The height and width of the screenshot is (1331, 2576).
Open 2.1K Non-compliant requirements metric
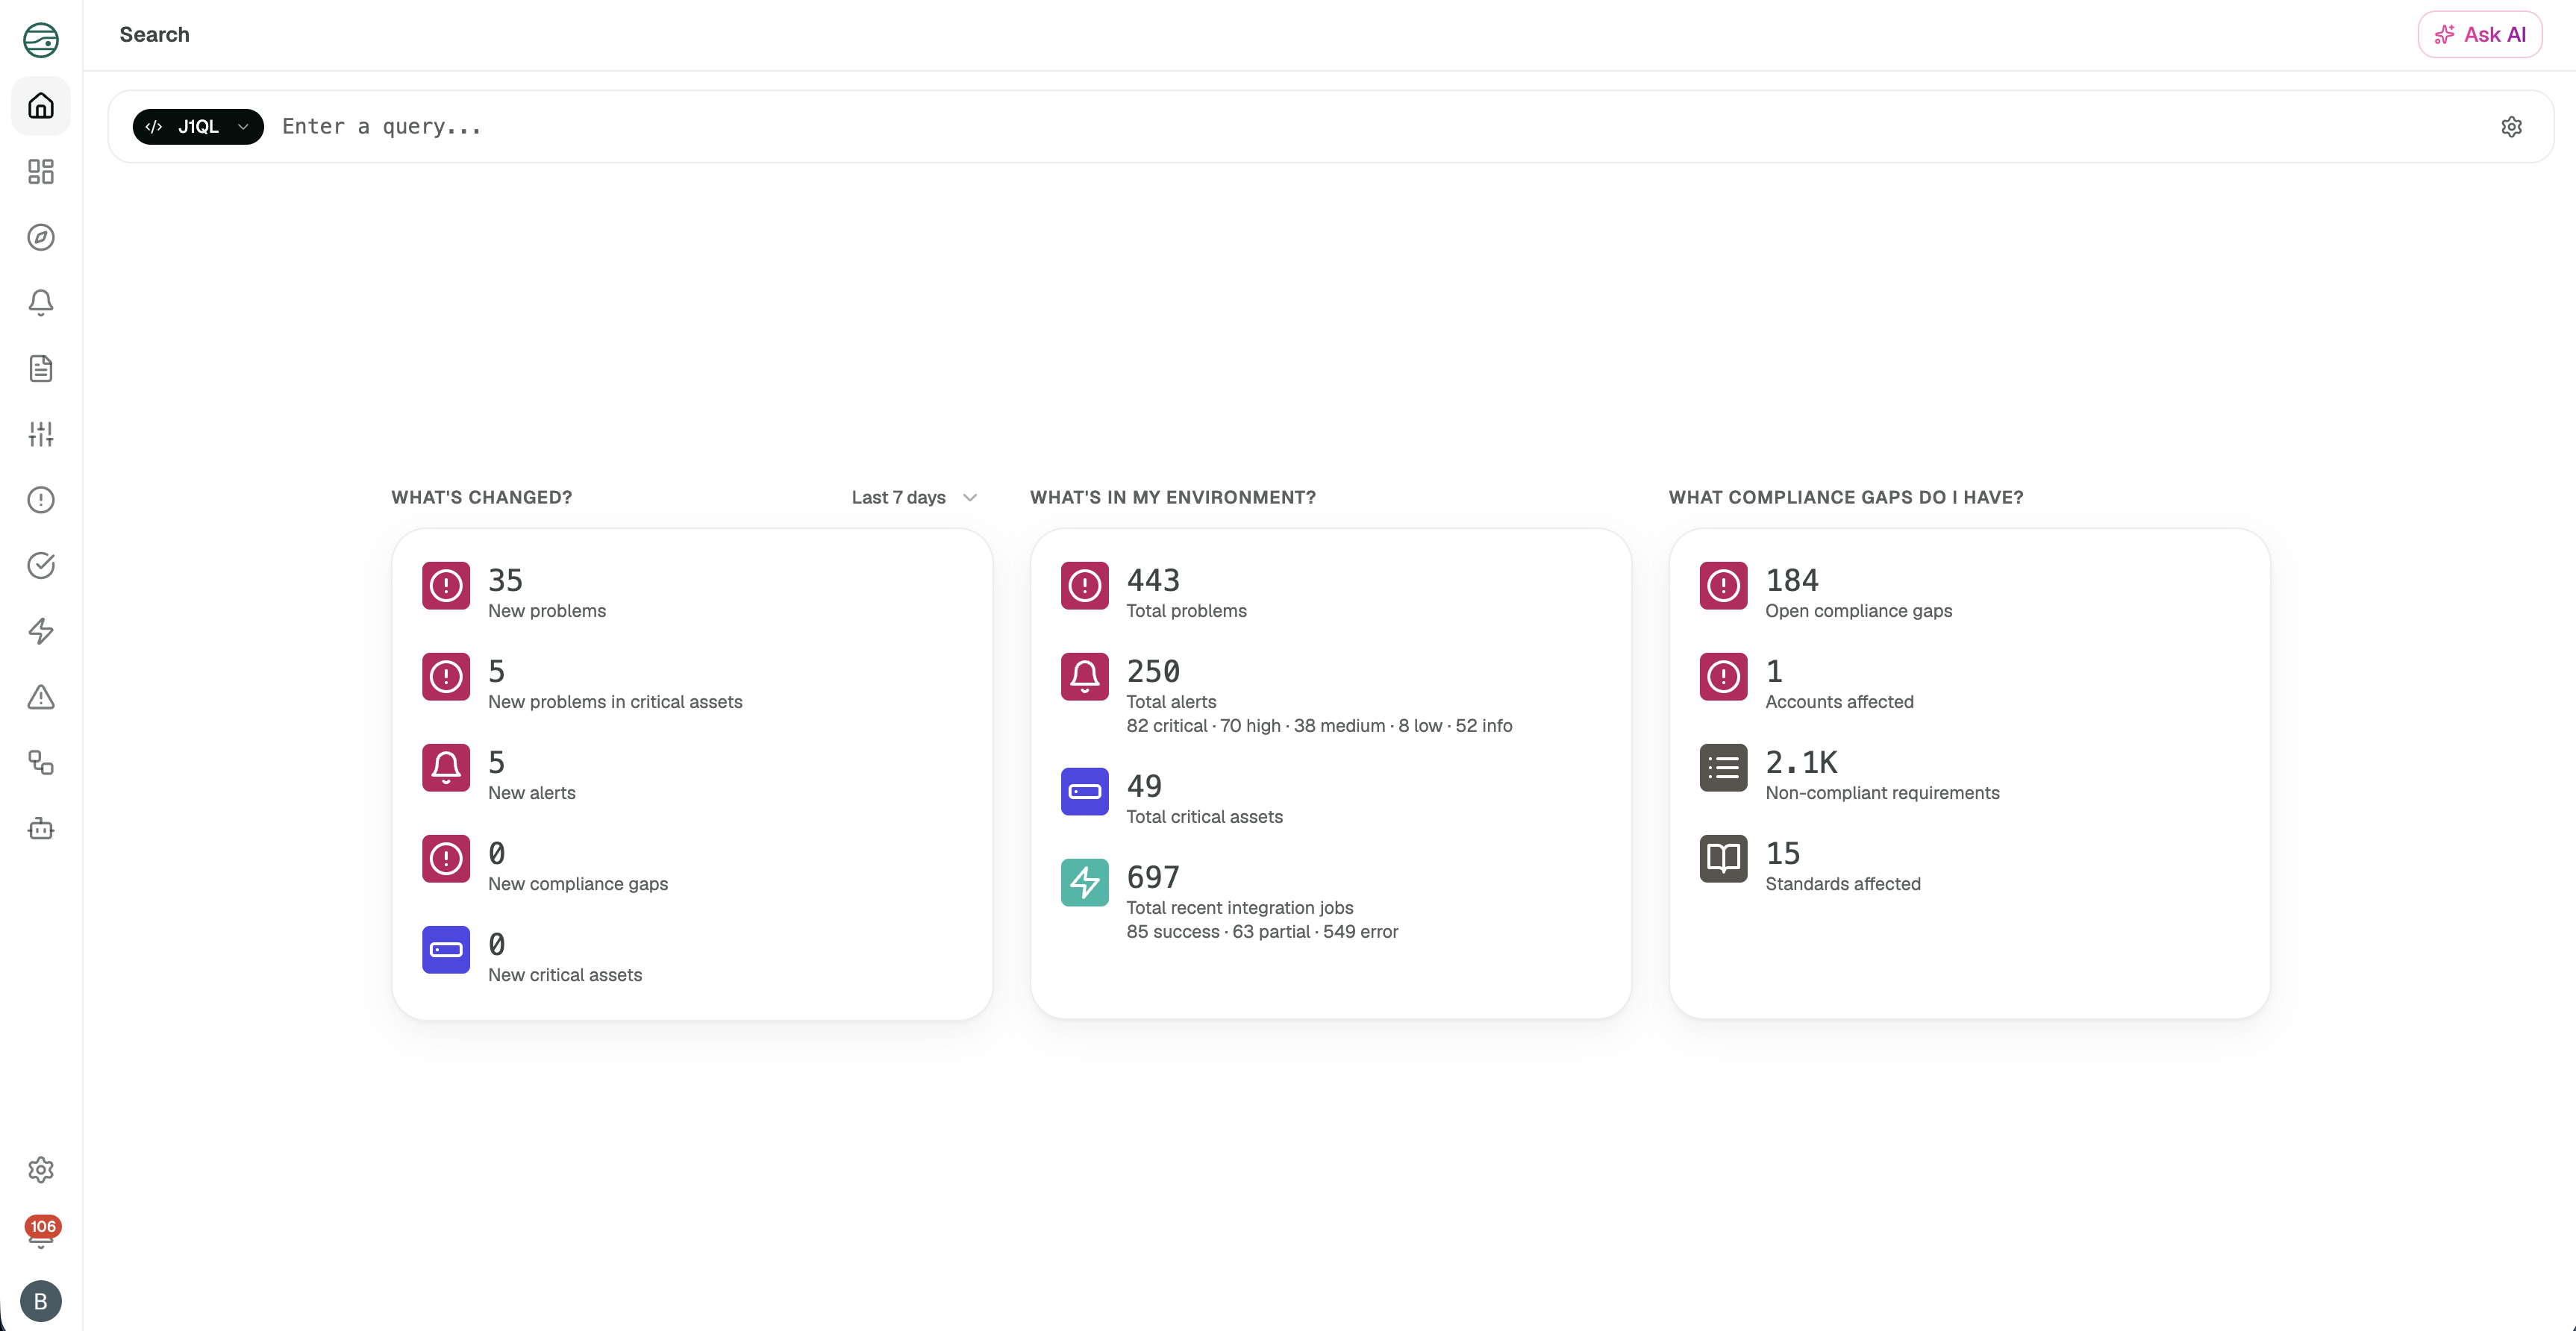click(1882, 775)
